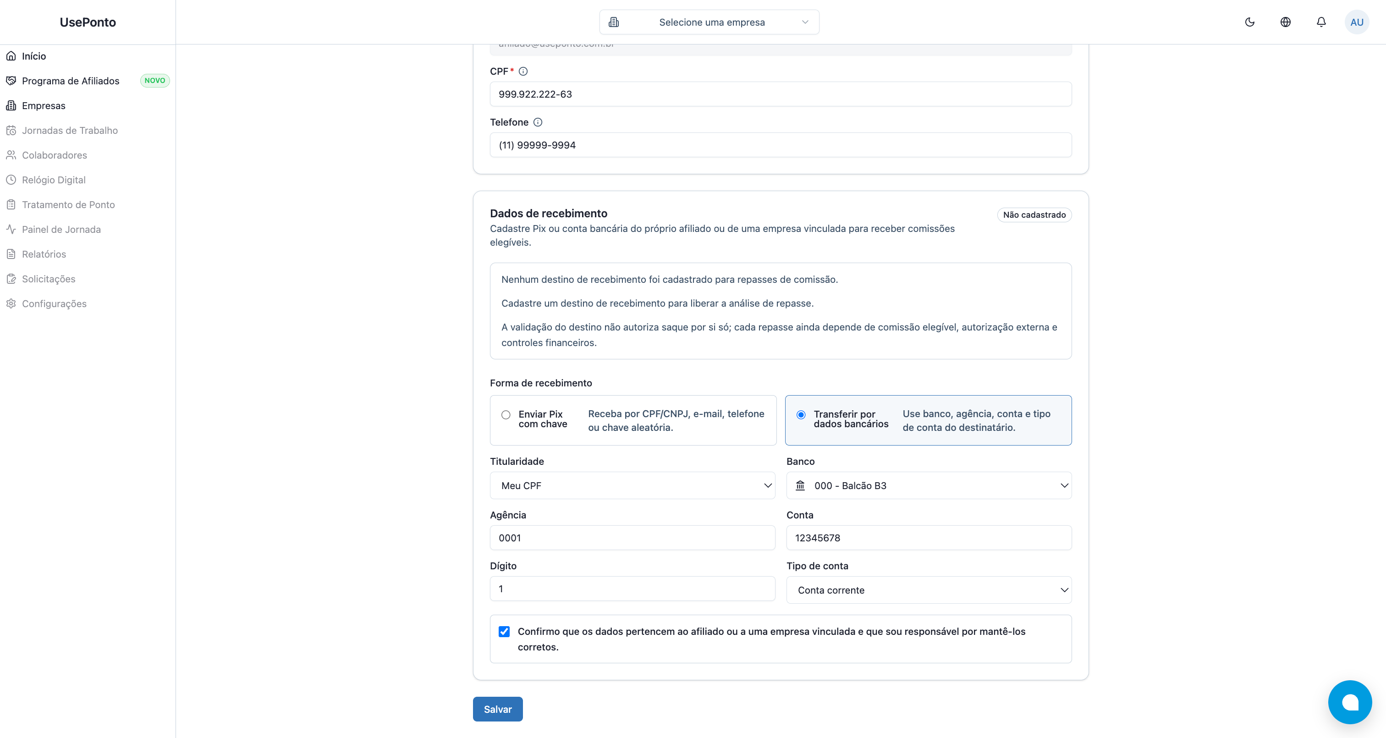Viewport: 1386px width, 738px height.
Task: Click the Dígito input field
Action: [x=633, y=589]
